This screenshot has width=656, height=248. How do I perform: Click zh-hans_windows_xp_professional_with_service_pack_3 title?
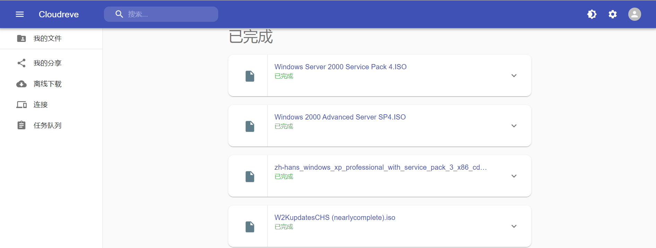[381, 167]
